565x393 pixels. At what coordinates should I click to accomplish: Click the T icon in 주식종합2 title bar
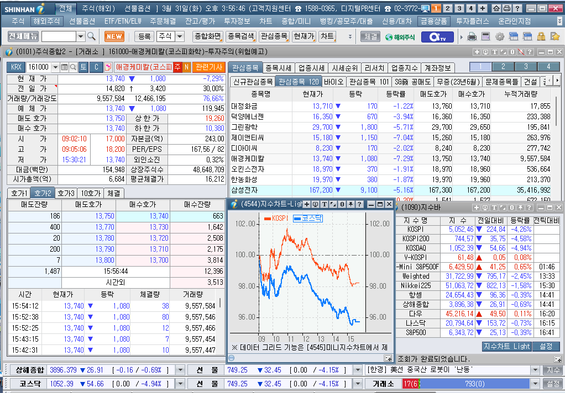495,52
